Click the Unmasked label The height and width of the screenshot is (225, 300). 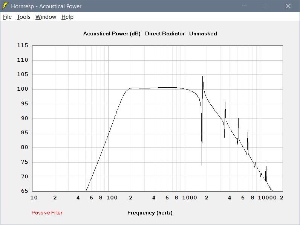[203, 33]
